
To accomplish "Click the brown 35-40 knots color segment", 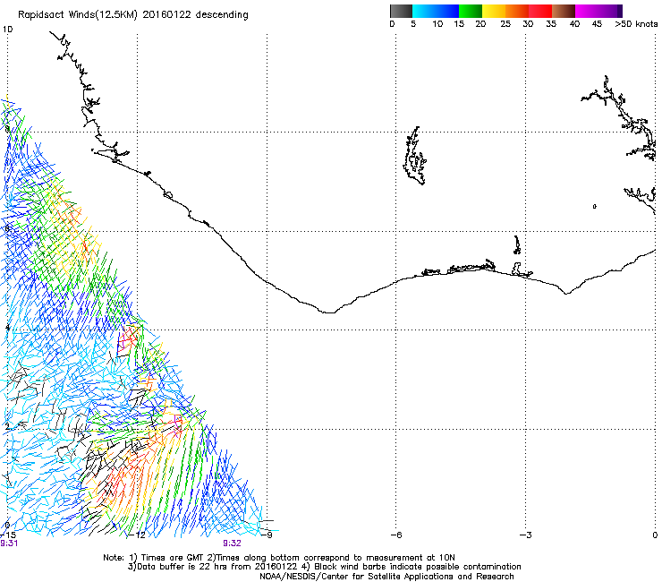I will tap(564, 11).
